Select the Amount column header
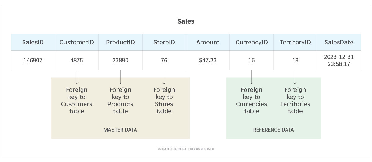Screen dimensions: 372x162 coord(208,43)
